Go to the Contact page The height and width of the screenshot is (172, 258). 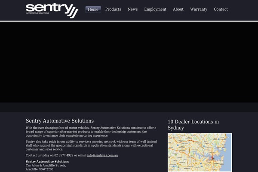tap(221, 9)
